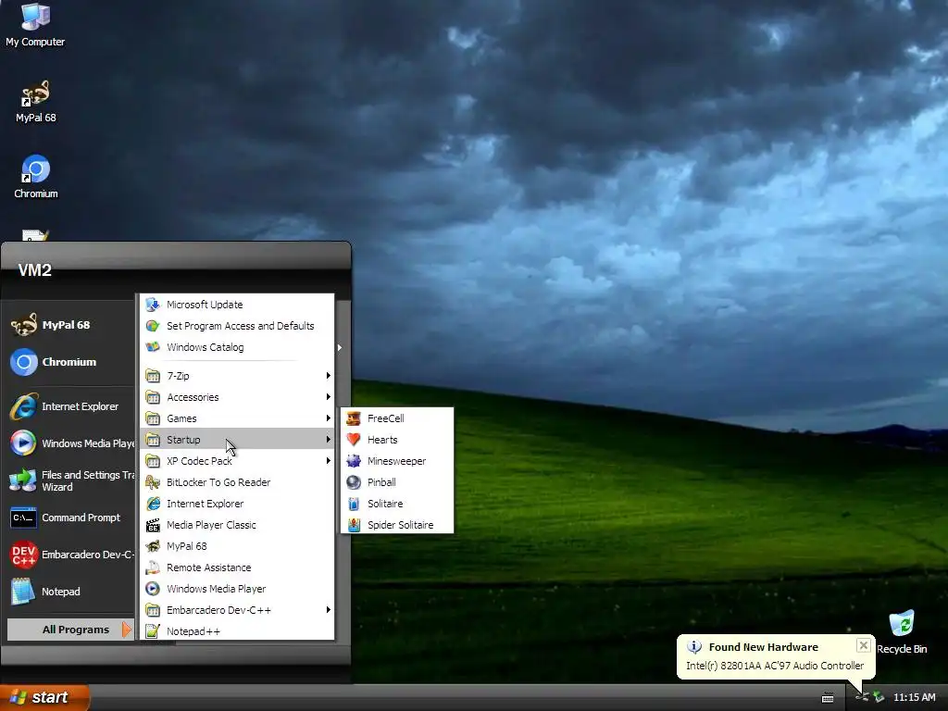Expand the XP Codec Pack folder
Image resolution: width=948 pixels, height=711 pixels.
[x=237, y=461]
